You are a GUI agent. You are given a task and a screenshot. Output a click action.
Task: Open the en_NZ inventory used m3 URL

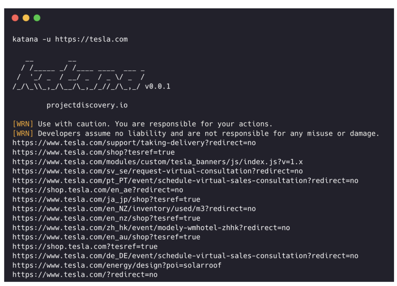[134, 209]
